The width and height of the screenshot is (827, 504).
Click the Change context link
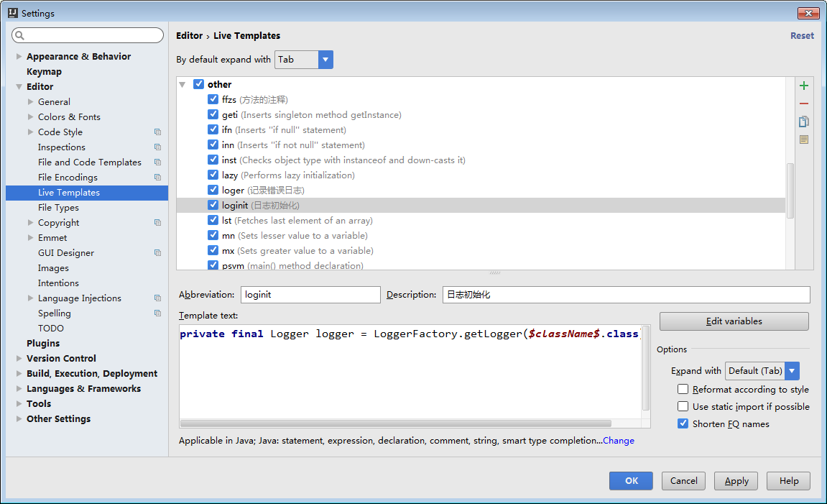tap(618, 441)
